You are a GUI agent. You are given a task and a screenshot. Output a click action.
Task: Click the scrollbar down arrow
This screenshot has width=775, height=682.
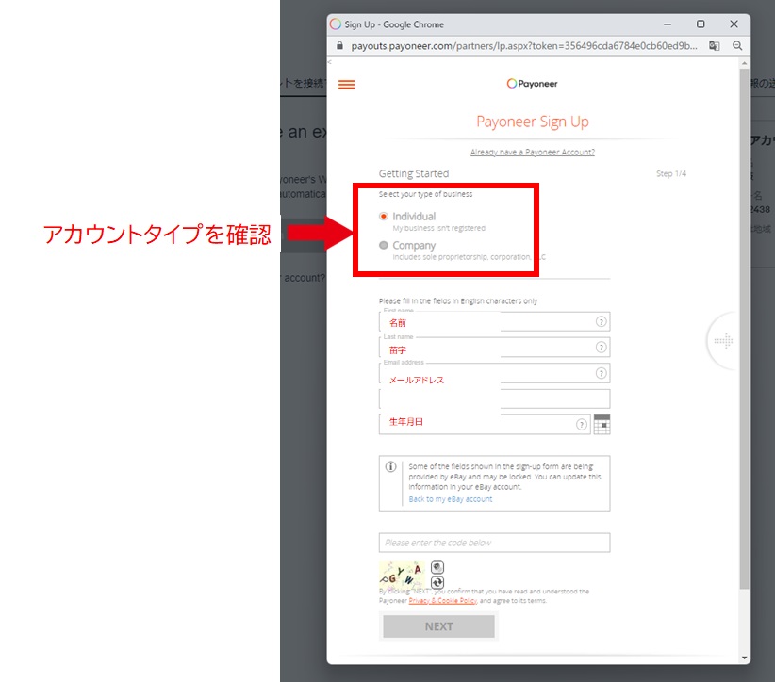point(744,658)
